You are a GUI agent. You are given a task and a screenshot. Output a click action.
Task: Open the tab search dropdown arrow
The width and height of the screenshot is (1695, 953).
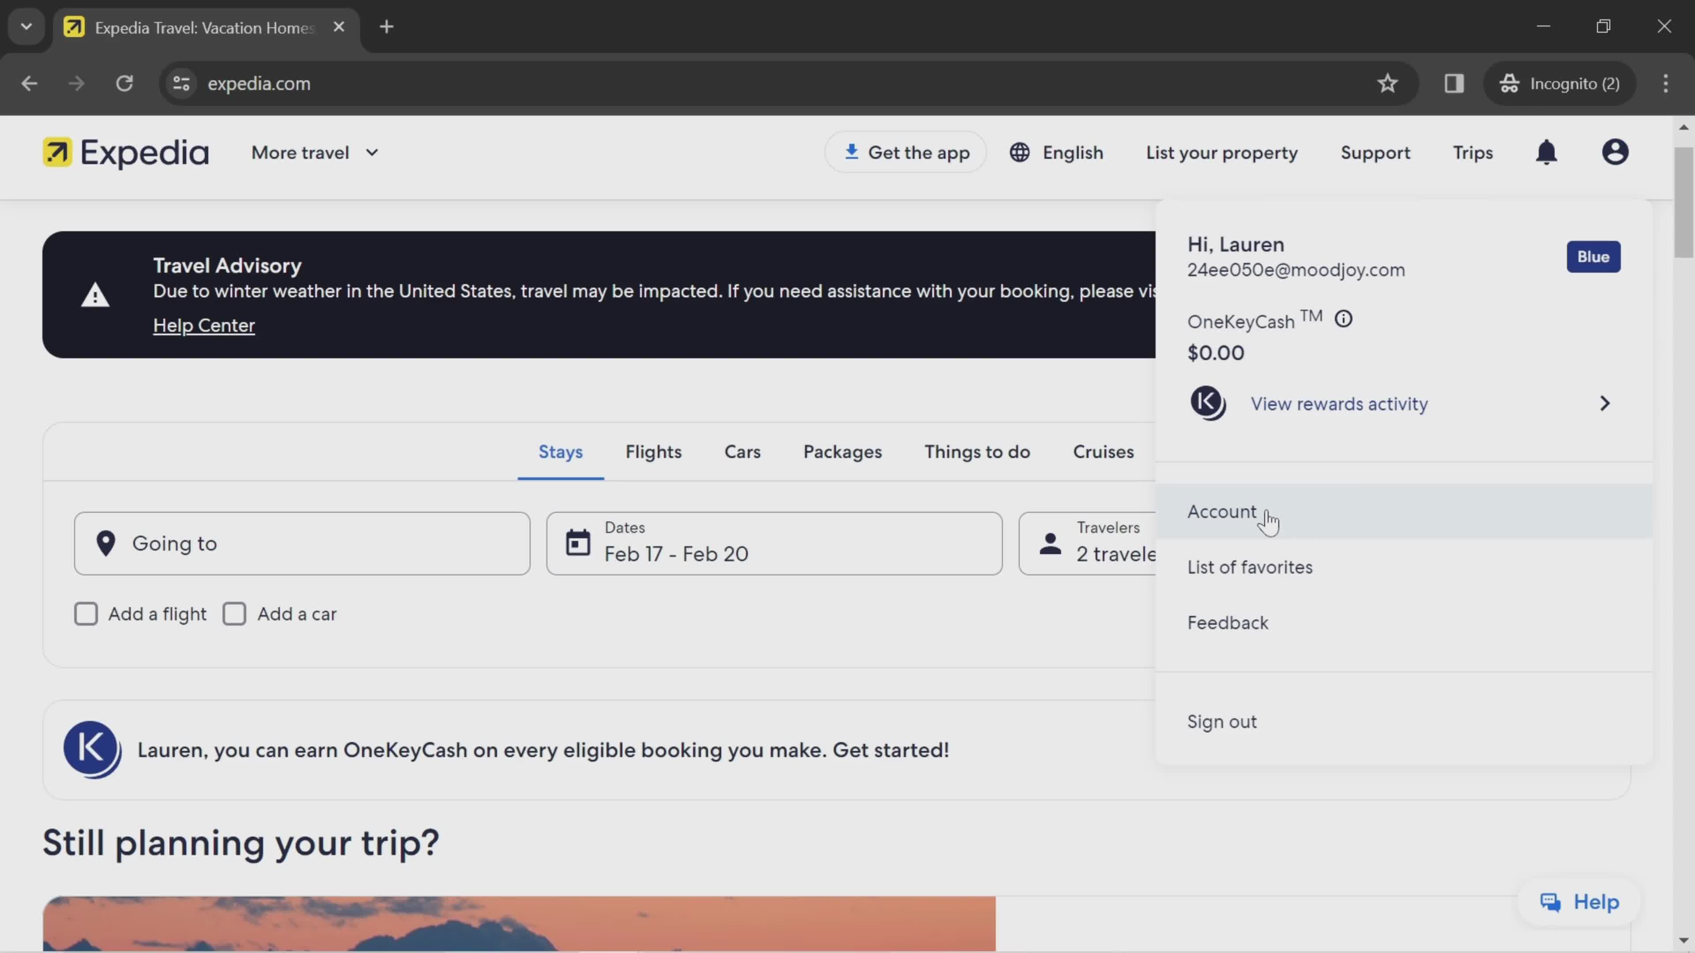26,27
